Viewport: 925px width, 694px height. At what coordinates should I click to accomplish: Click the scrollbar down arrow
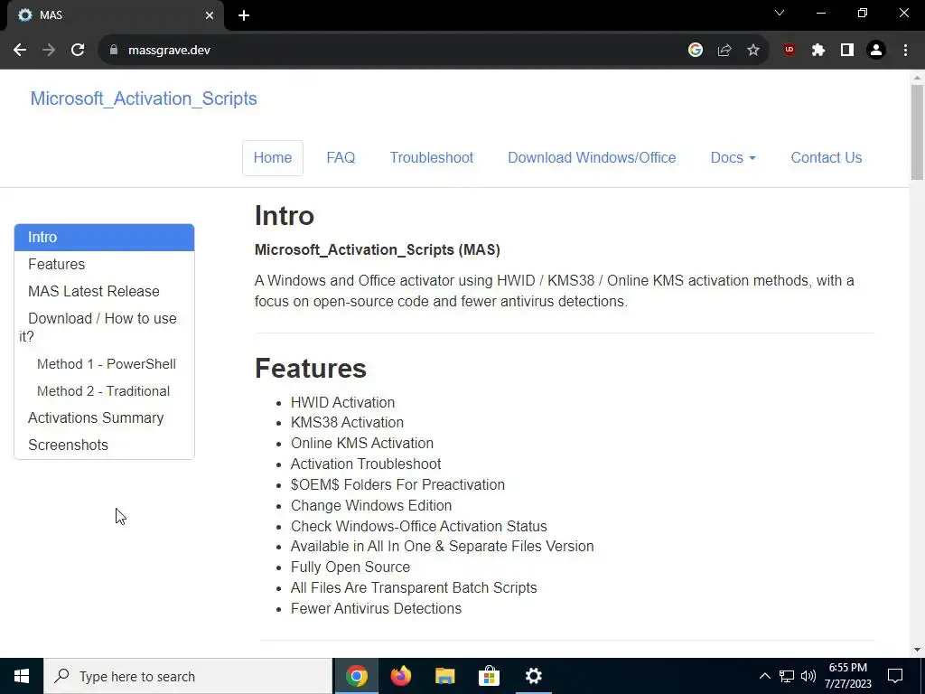(917, 650)
